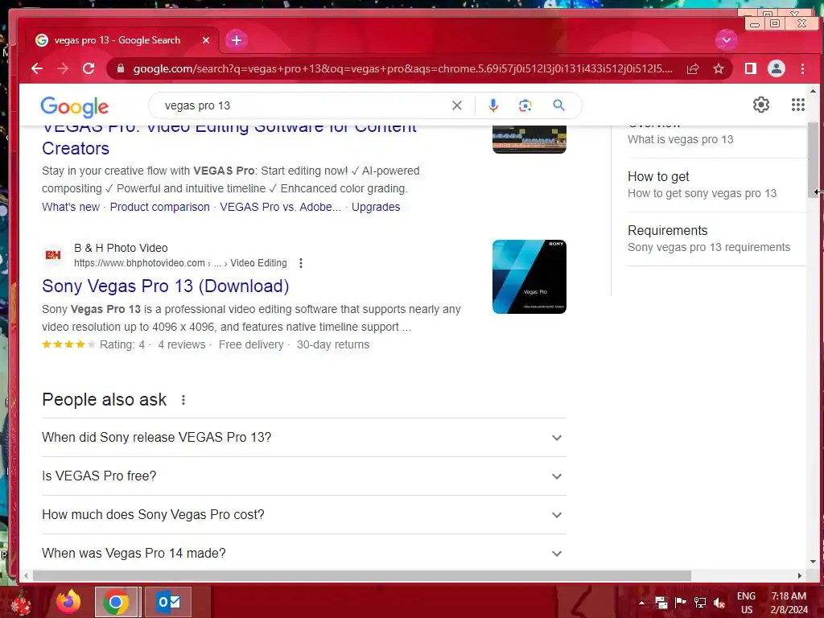The image size is (824, 618).
Task: Open the What's new sitelink
Action: [x=71, y=207]
